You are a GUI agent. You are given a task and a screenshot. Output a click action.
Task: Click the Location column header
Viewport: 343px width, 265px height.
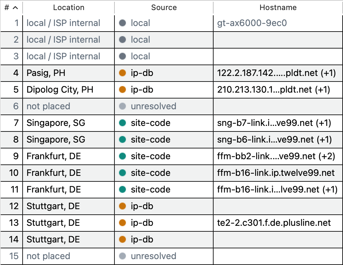click(69, 8)
